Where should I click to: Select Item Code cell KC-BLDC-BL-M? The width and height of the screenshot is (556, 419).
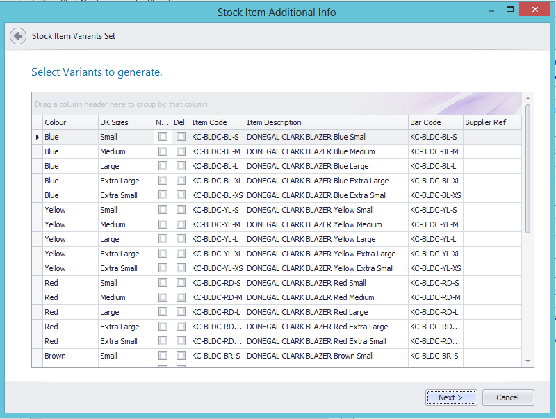218,151
